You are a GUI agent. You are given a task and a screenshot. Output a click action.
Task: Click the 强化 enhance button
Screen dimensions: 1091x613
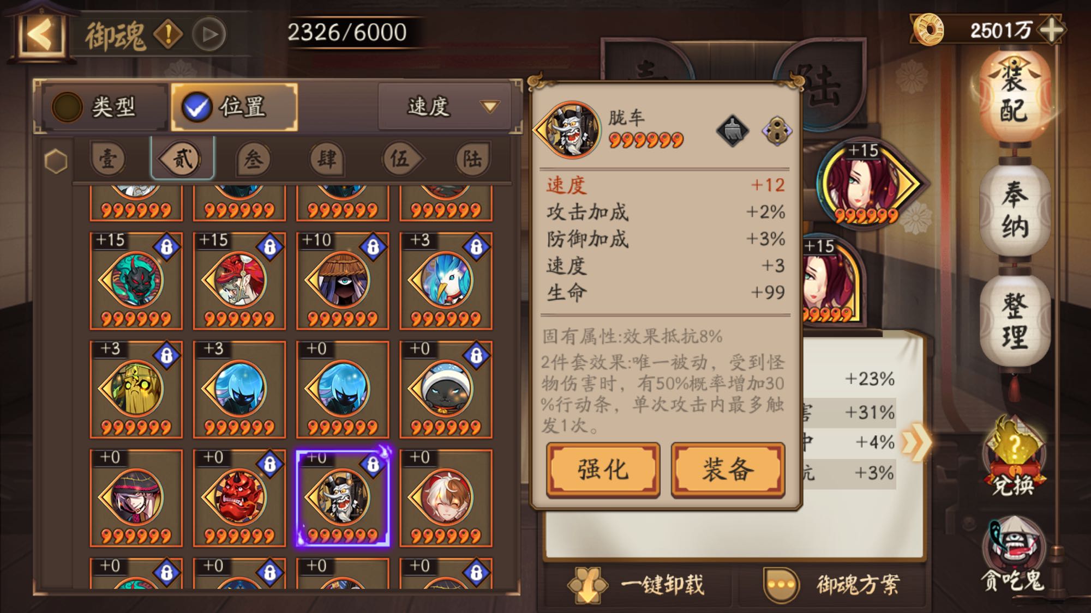point(603,470)
